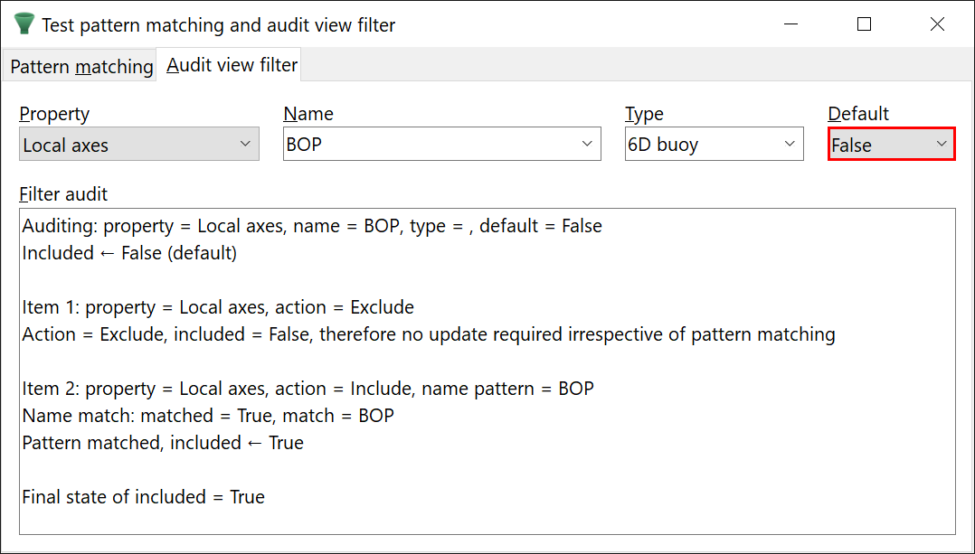
Task: Click the 6D buoy text in Type field
Action: [663, 145]
